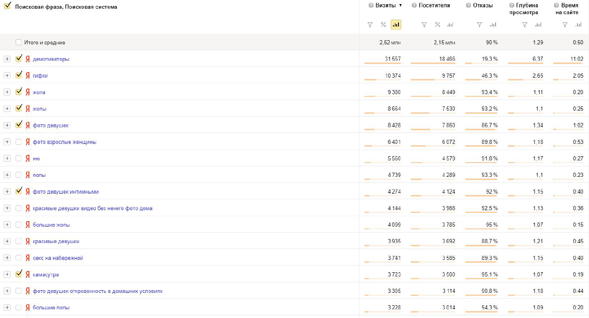Uncheck the демотиваторы row checkbox
Screen dimensions: 589x318
(x=19, y=59)
